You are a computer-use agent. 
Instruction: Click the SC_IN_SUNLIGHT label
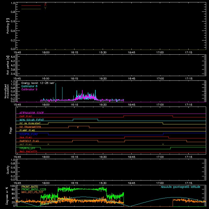coord(30,123)
